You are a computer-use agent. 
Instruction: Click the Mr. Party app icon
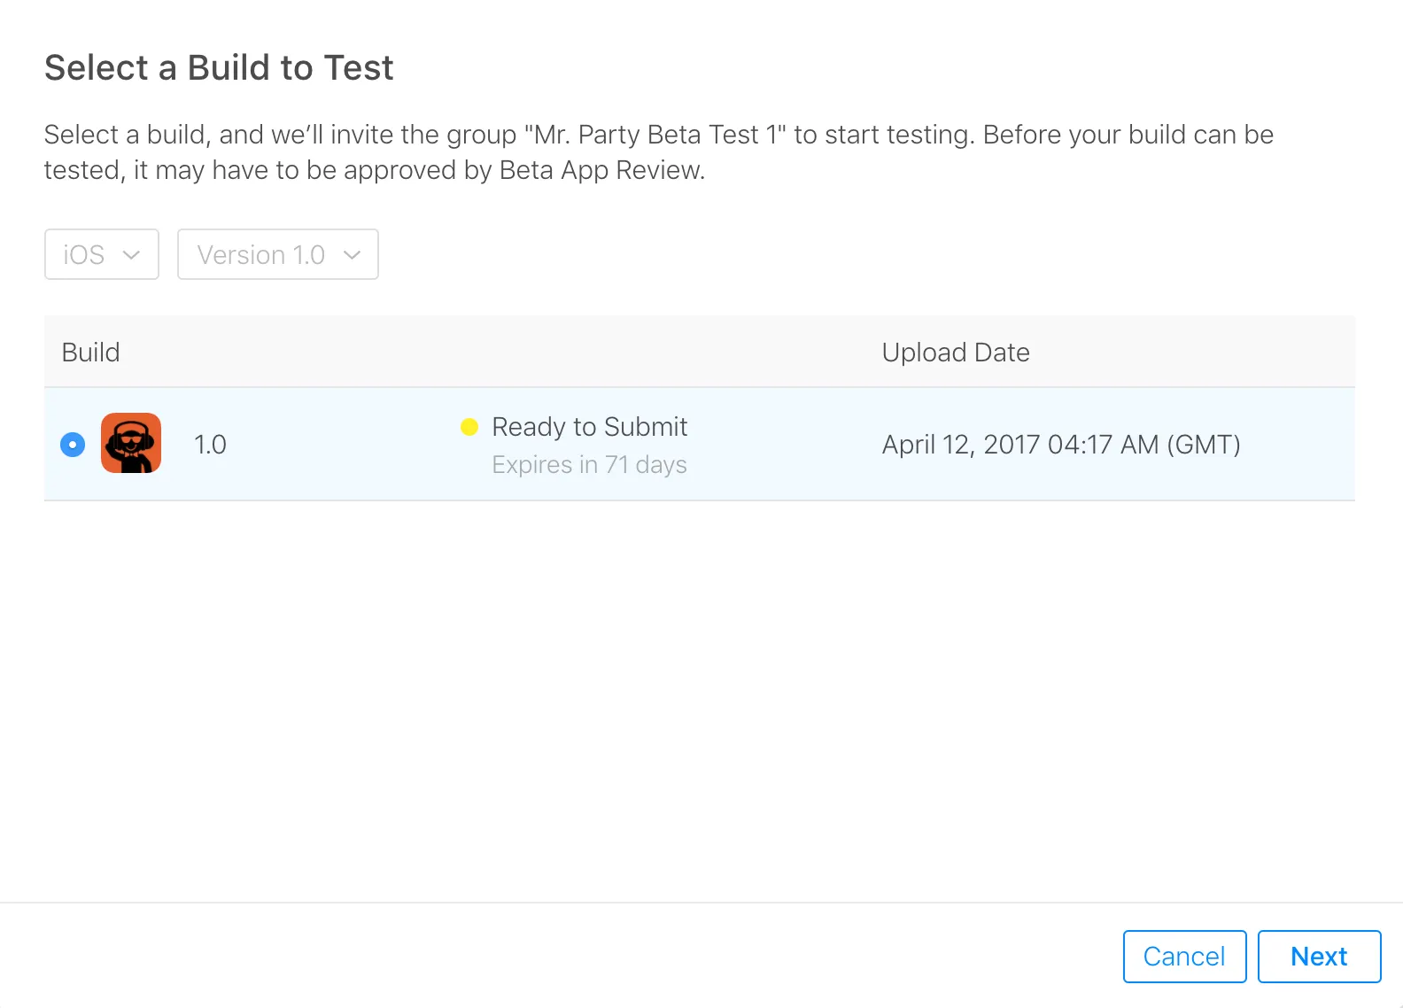[131, 443]
